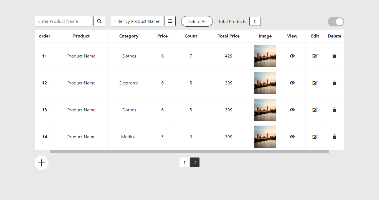Click the 'Count' column header
The height and width of the screenshot is (200, 379).
[191, 36]
